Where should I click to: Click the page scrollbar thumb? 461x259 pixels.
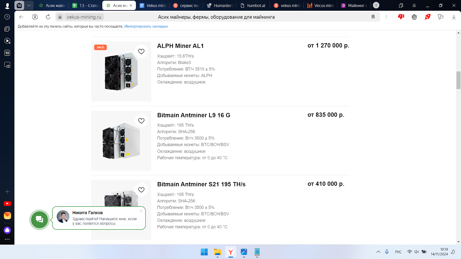(x=458, y=80)
